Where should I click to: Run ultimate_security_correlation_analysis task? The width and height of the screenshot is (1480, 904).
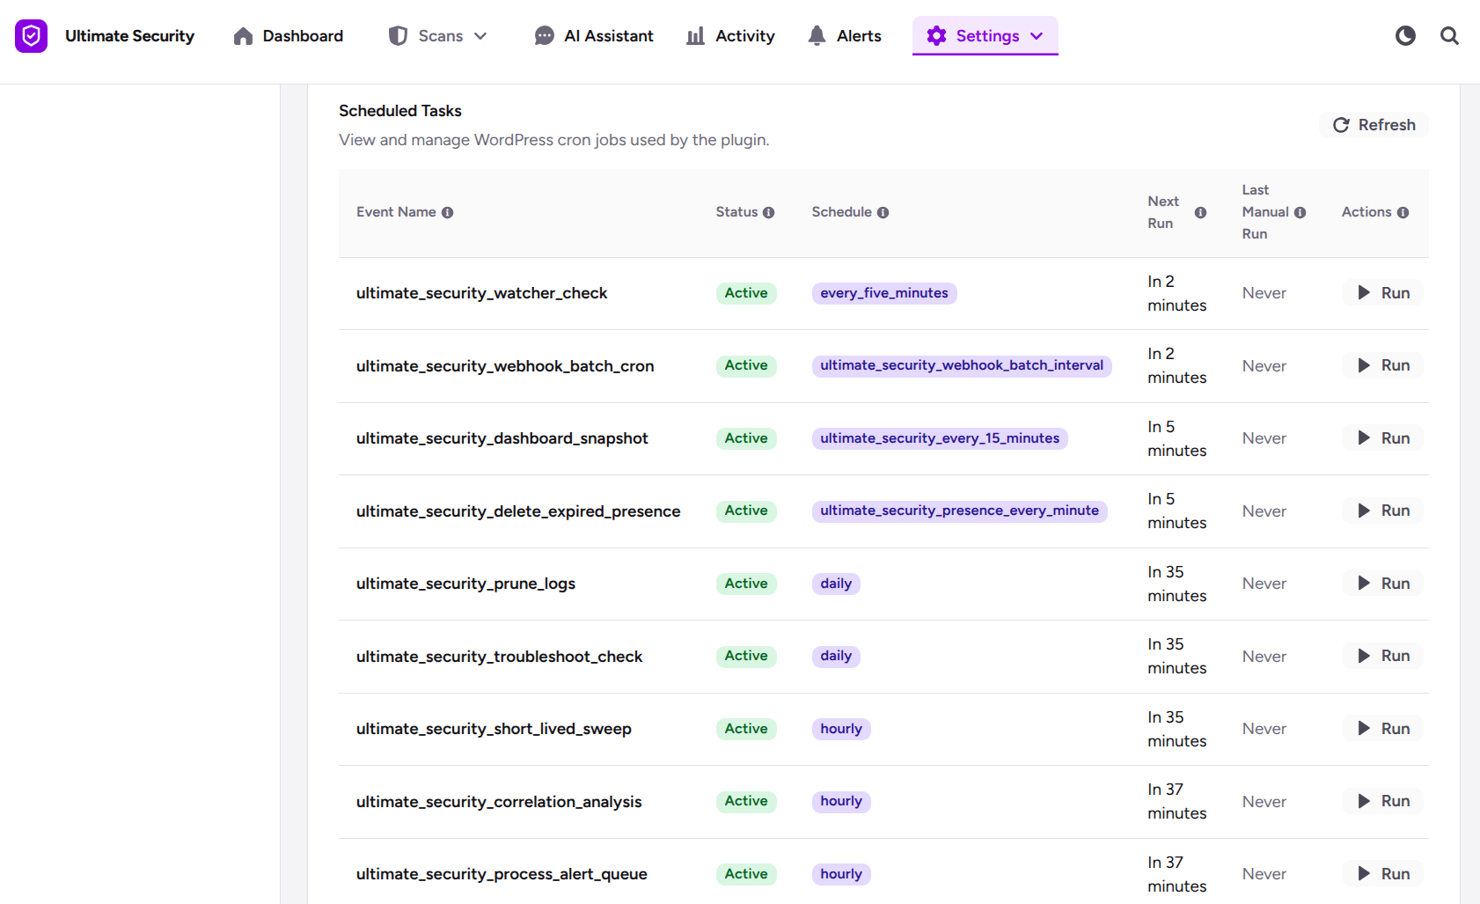[1382, 801]
